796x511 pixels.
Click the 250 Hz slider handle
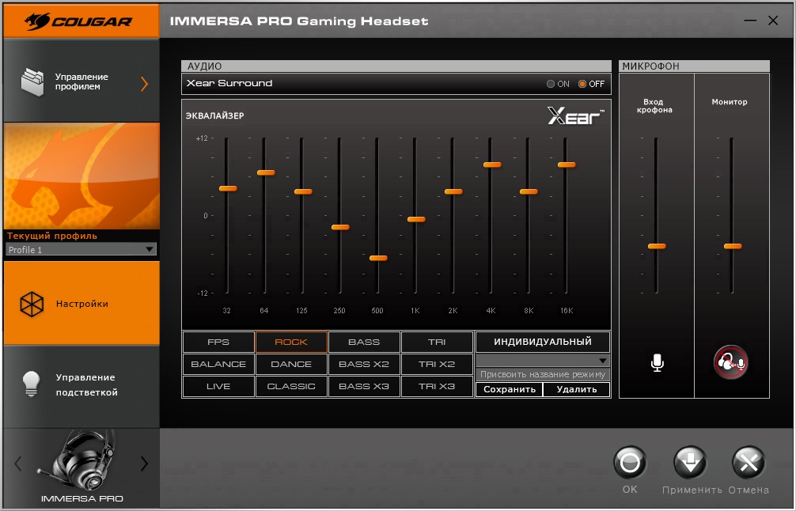[x=341, y=227]
